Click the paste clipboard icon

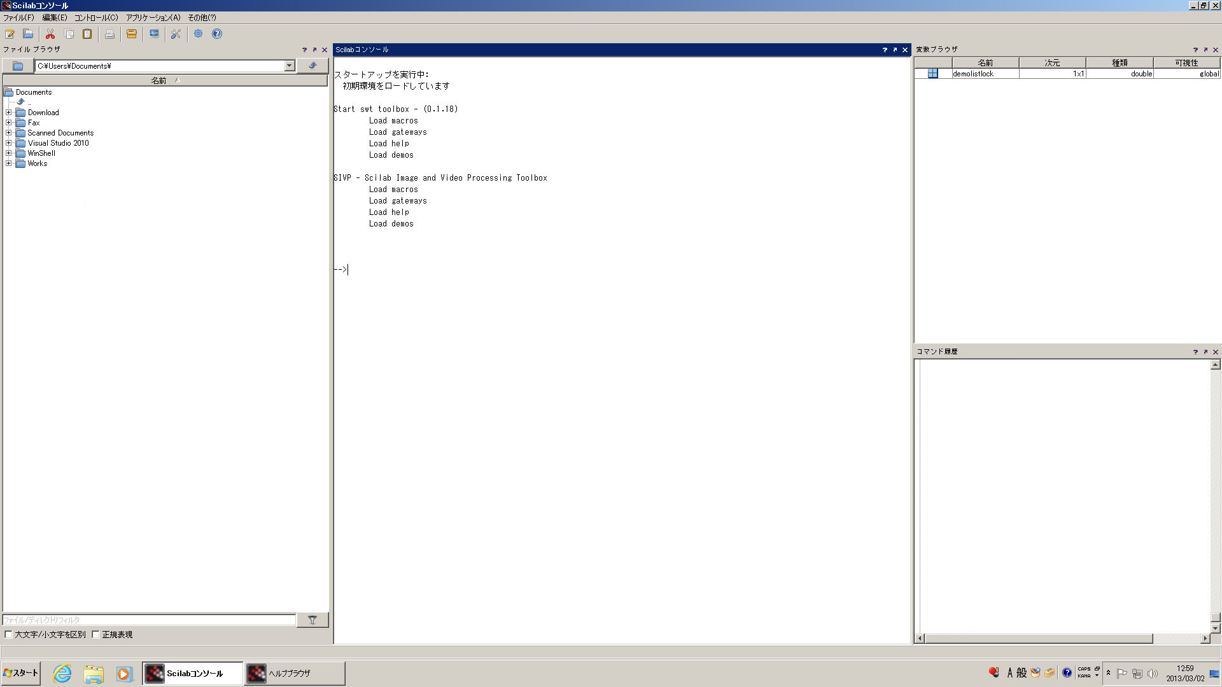pyautogui.click(x=87, y=34)
